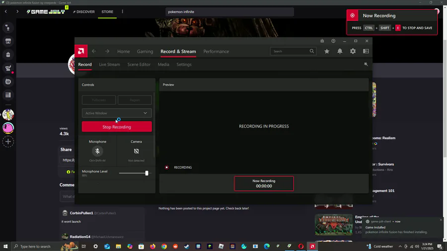The height and width of the screenshot is (251, 447).
Task: Open Game Jolt three-dot more menu
Action: (x=122, y=12)
